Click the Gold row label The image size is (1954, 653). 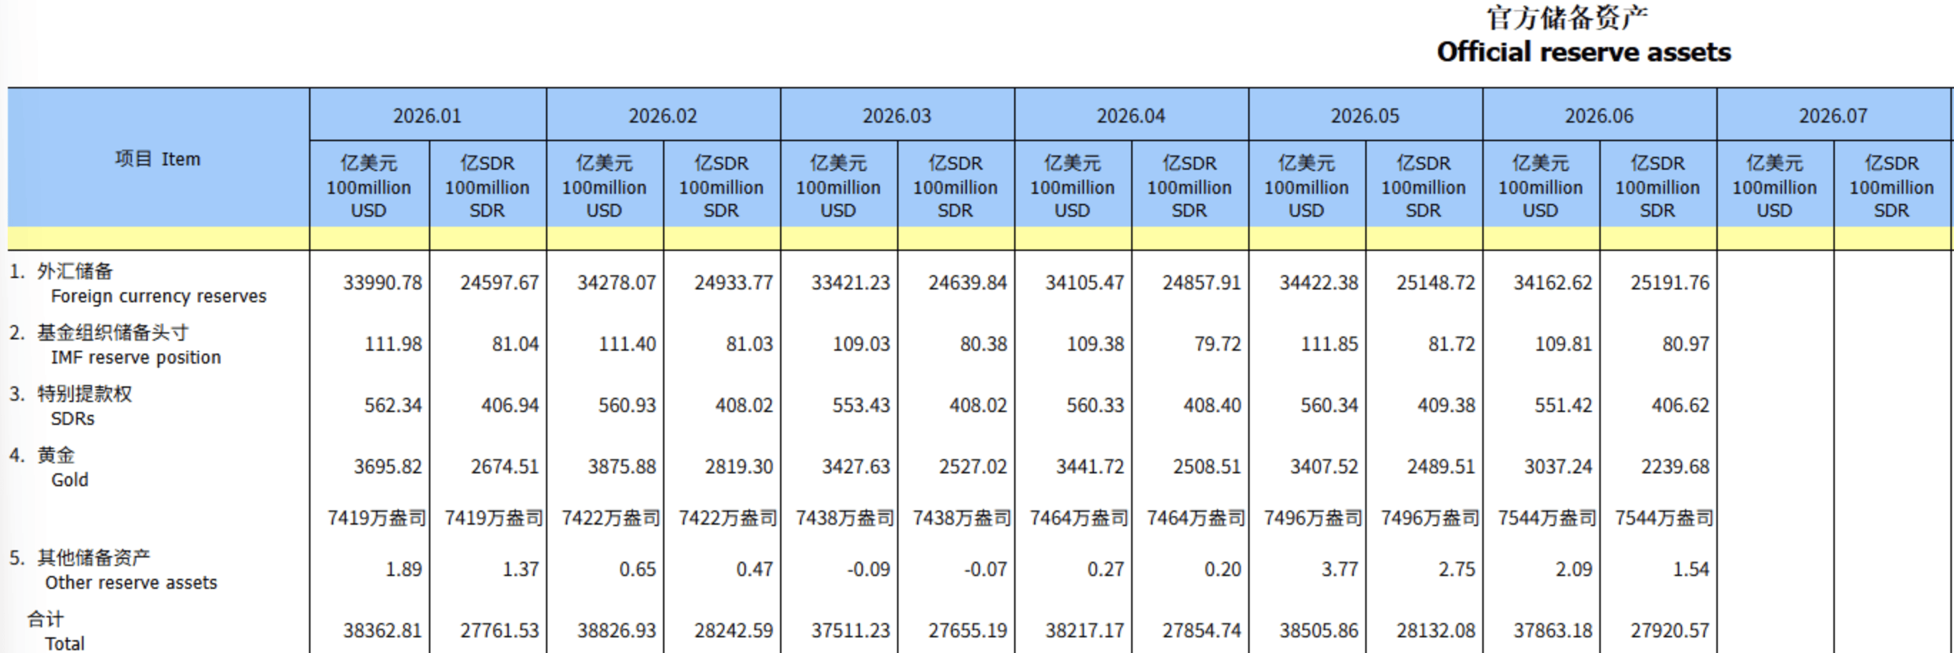[70, 480]
